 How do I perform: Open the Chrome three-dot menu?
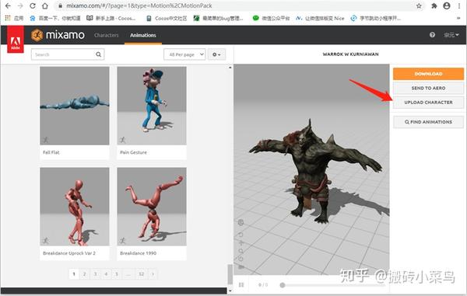[x=459, y=5]
